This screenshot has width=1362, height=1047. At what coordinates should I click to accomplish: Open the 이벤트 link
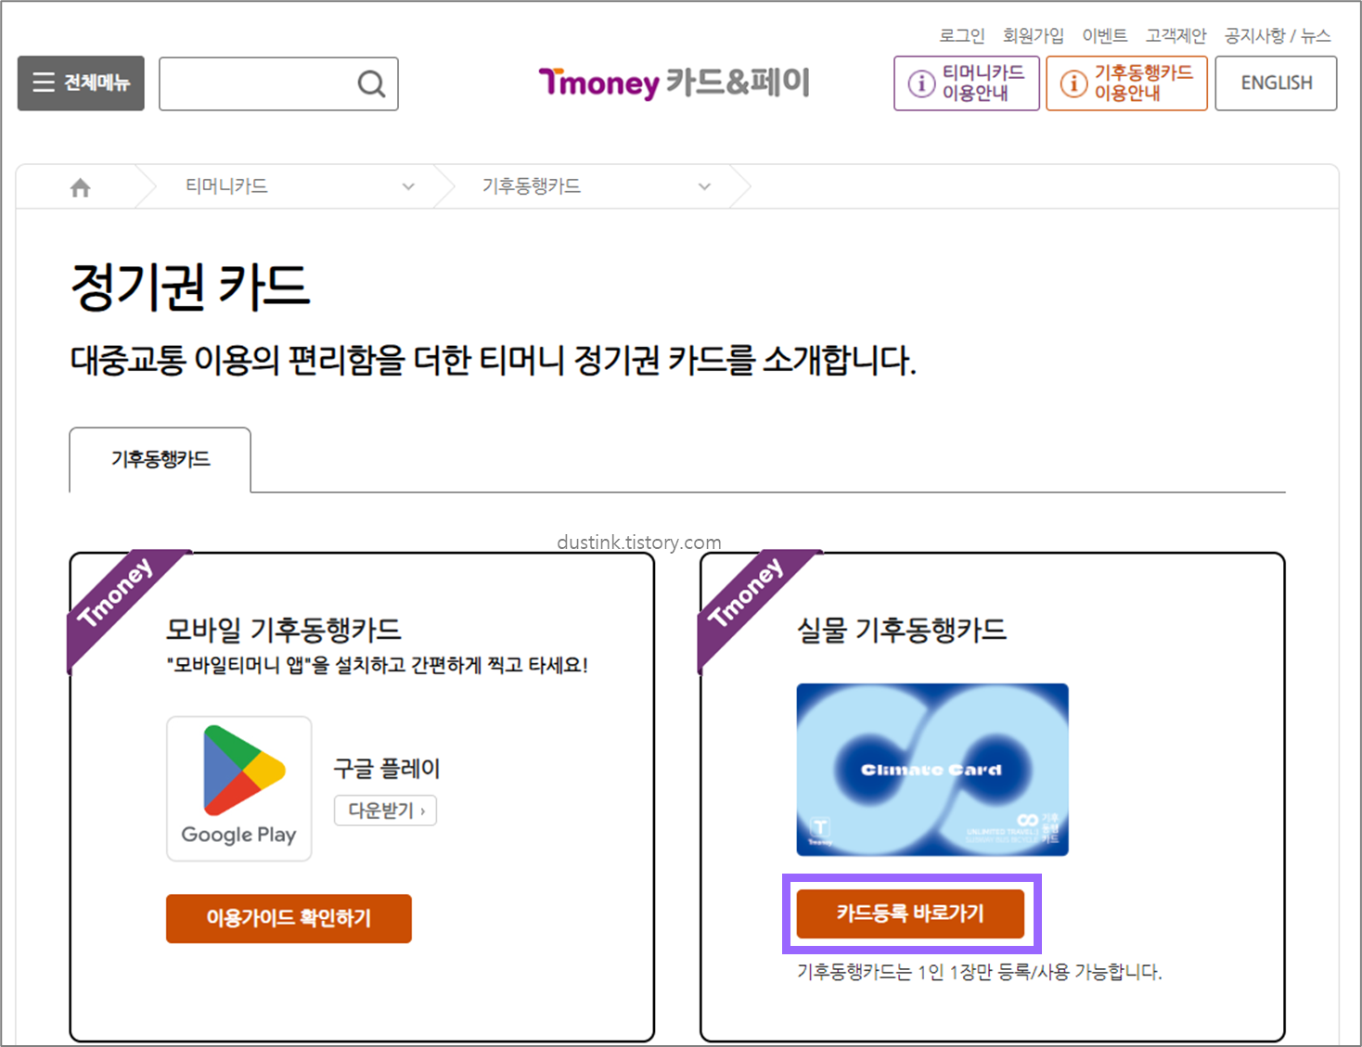pyautogui.click(x=1104, y=35)
